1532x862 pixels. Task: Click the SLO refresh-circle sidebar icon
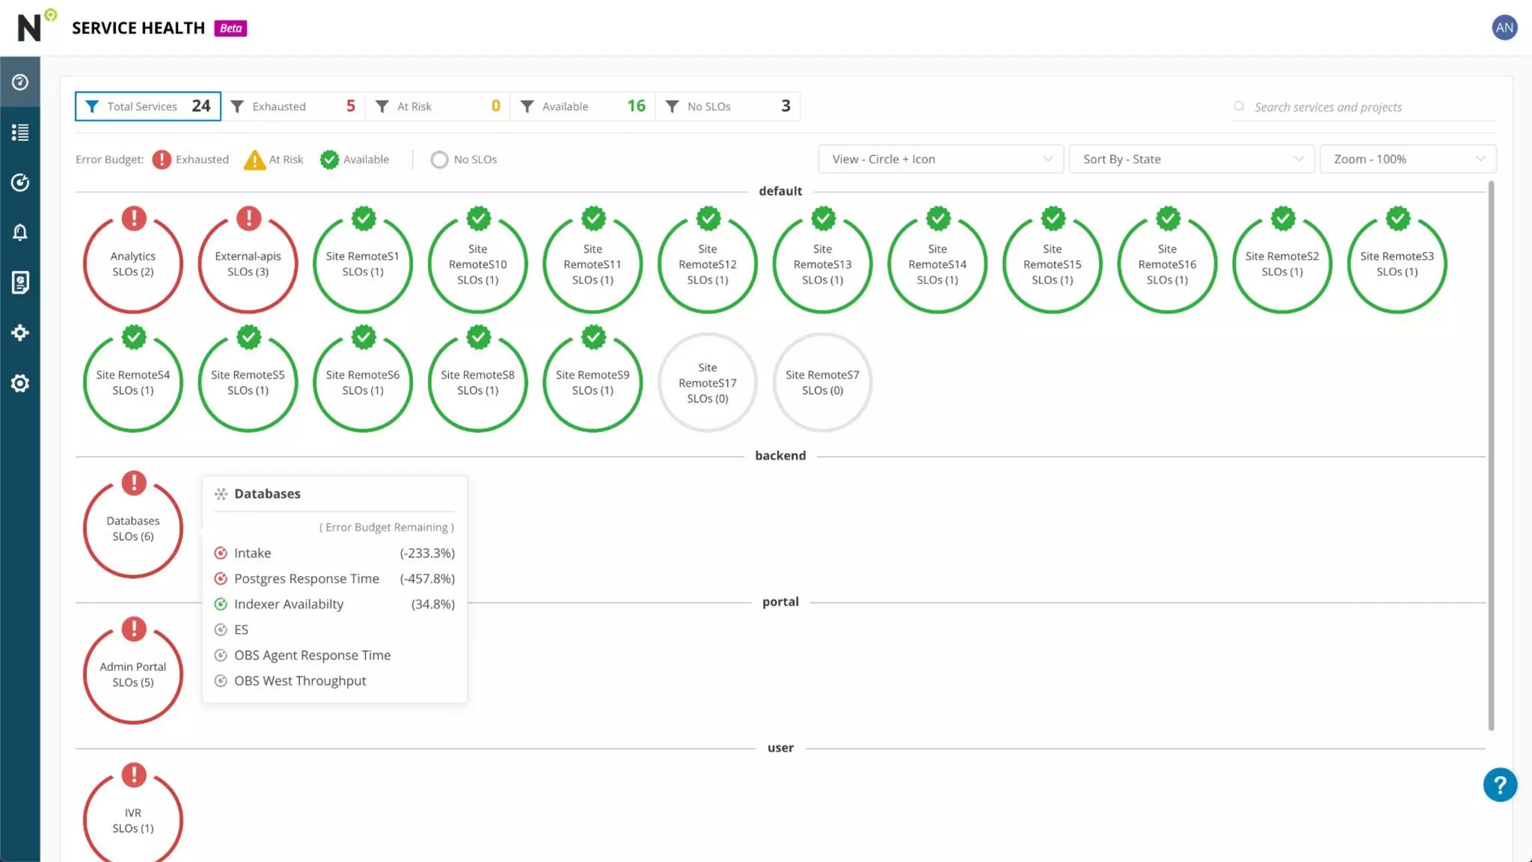[x=20, y=183]
